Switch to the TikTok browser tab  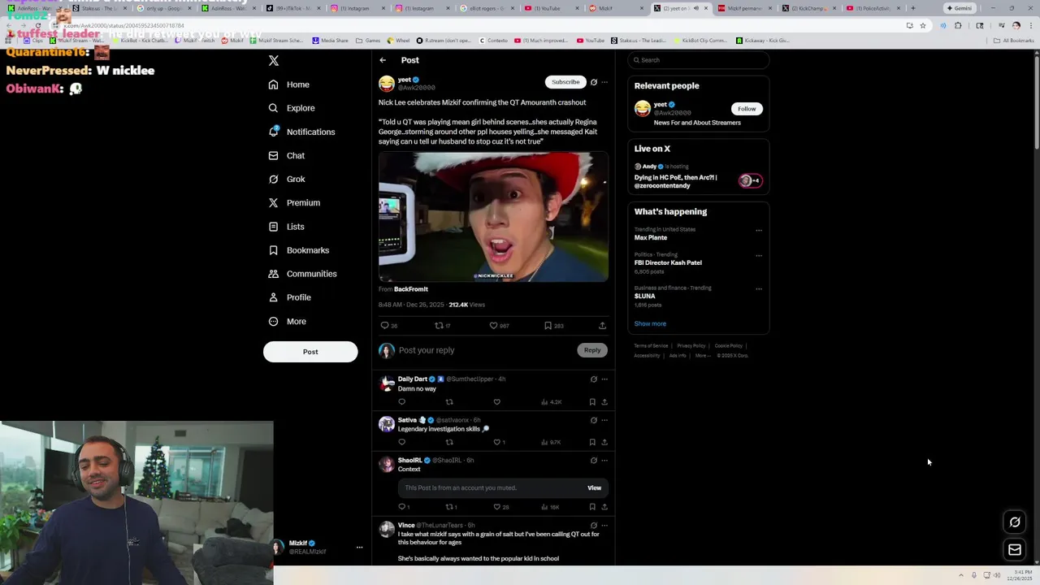[292, 8]
